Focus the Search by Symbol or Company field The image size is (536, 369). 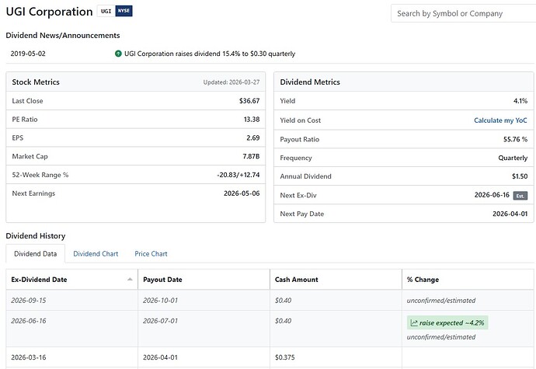pos(463,14)
